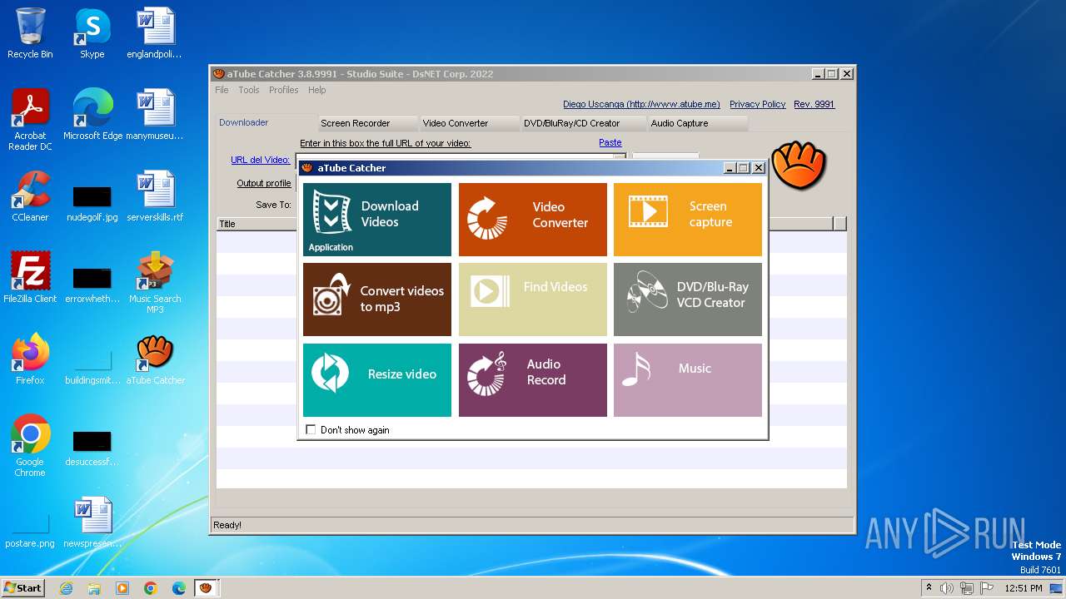Select the serverskills.rtf document icon

[x=155, y=196]
